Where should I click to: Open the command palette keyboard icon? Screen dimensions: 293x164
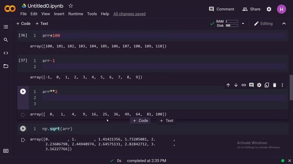(6, 151)
